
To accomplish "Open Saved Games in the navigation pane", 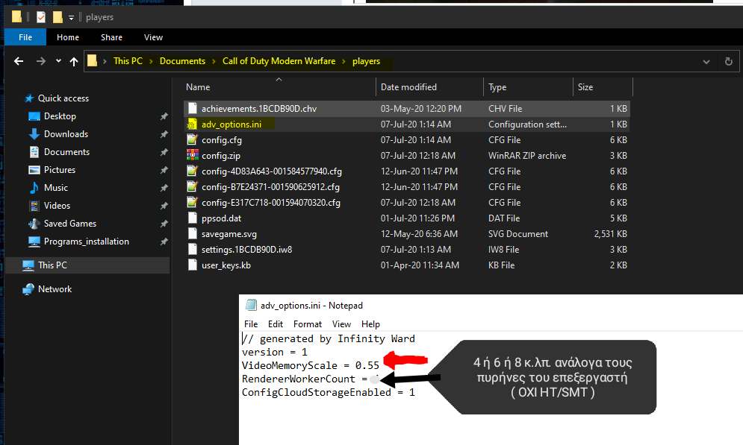I will coord(69,224).
